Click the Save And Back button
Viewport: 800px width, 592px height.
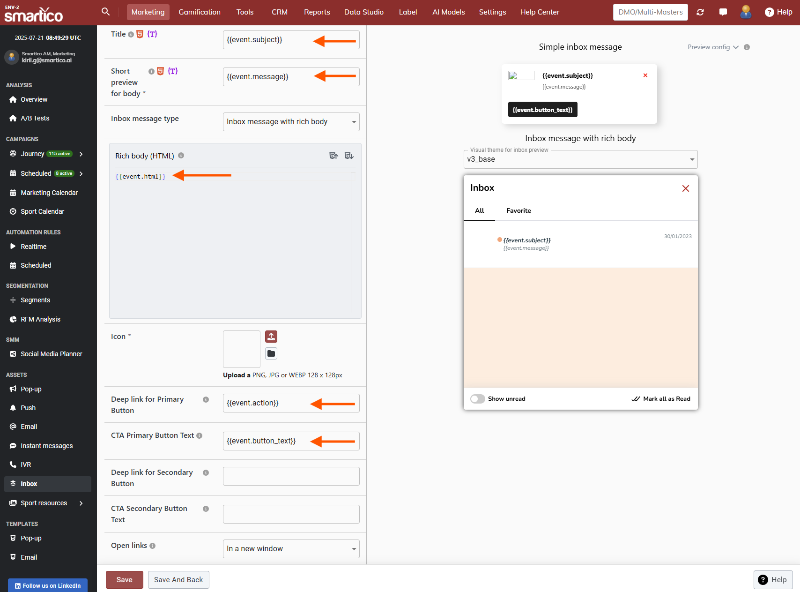(x=178, y=580)
